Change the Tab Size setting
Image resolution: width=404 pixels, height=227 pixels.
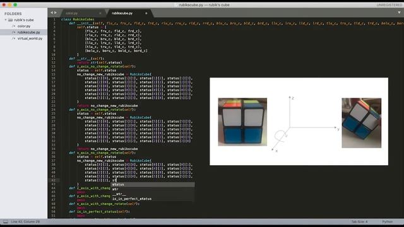coord(359,221)
